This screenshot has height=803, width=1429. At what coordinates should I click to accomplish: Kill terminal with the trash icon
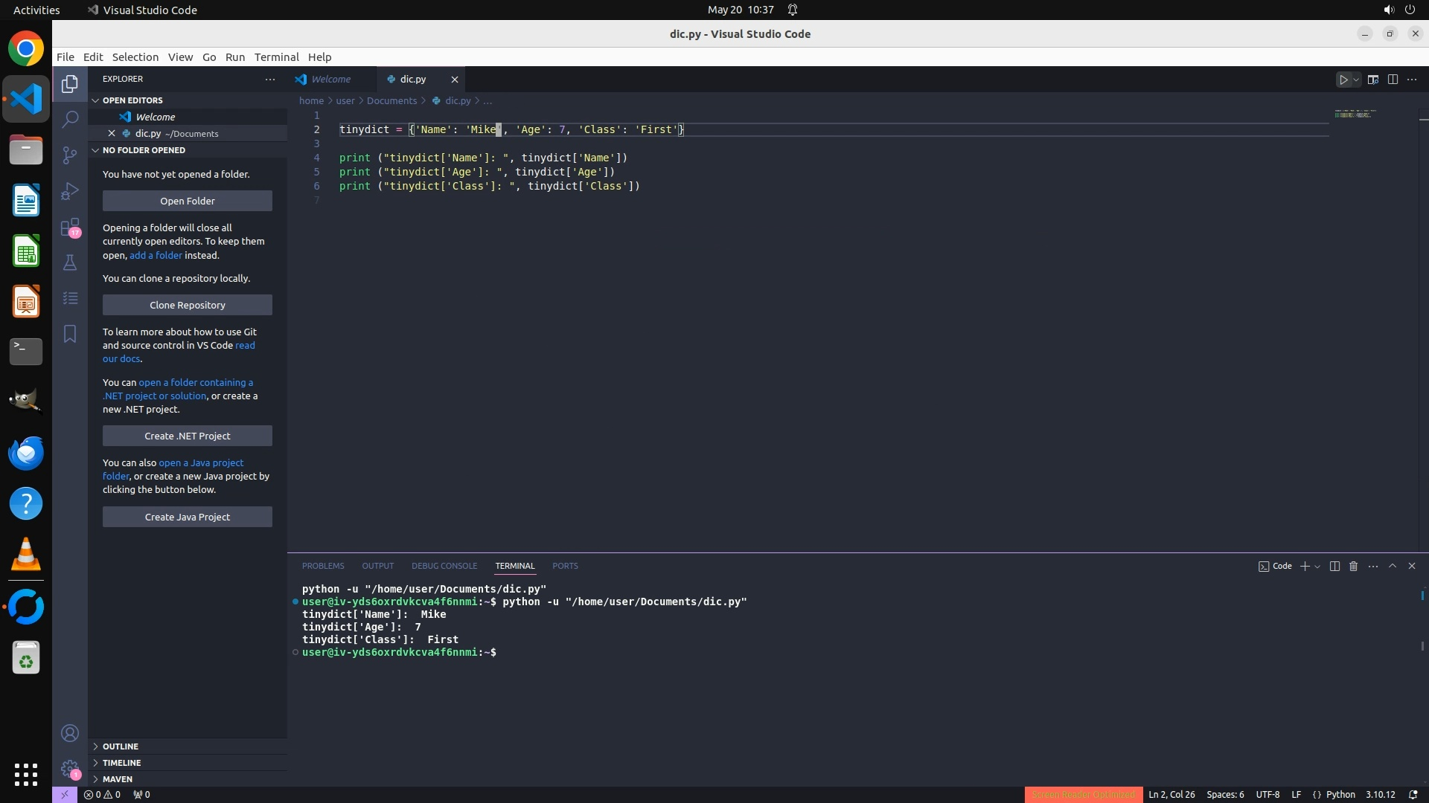tap(1353, 567)
